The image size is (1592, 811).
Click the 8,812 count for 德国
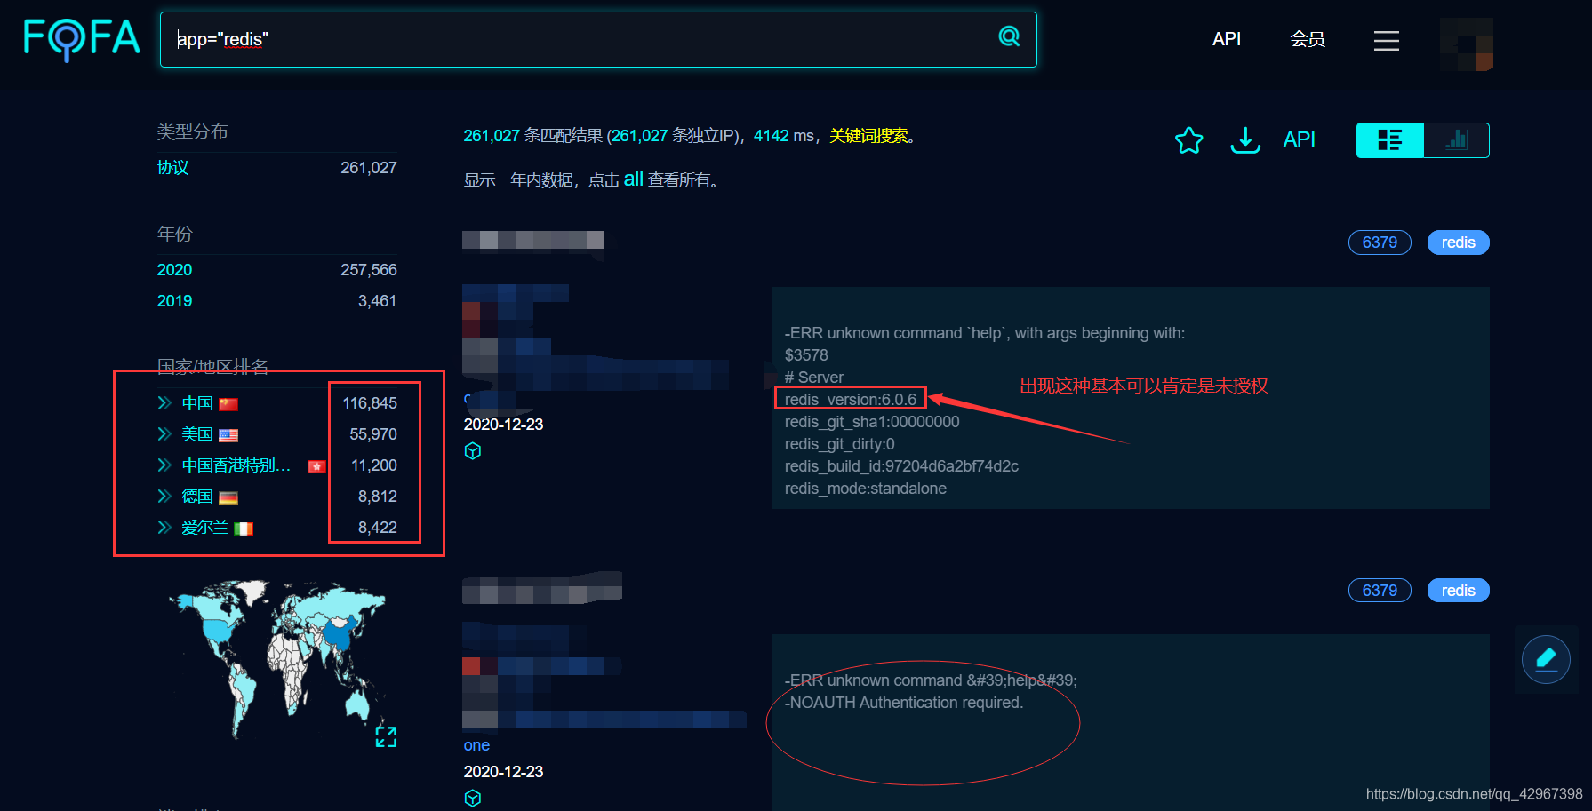pos(378,497)
